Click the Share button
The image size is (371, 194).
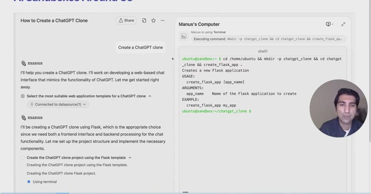click(126, 20)
